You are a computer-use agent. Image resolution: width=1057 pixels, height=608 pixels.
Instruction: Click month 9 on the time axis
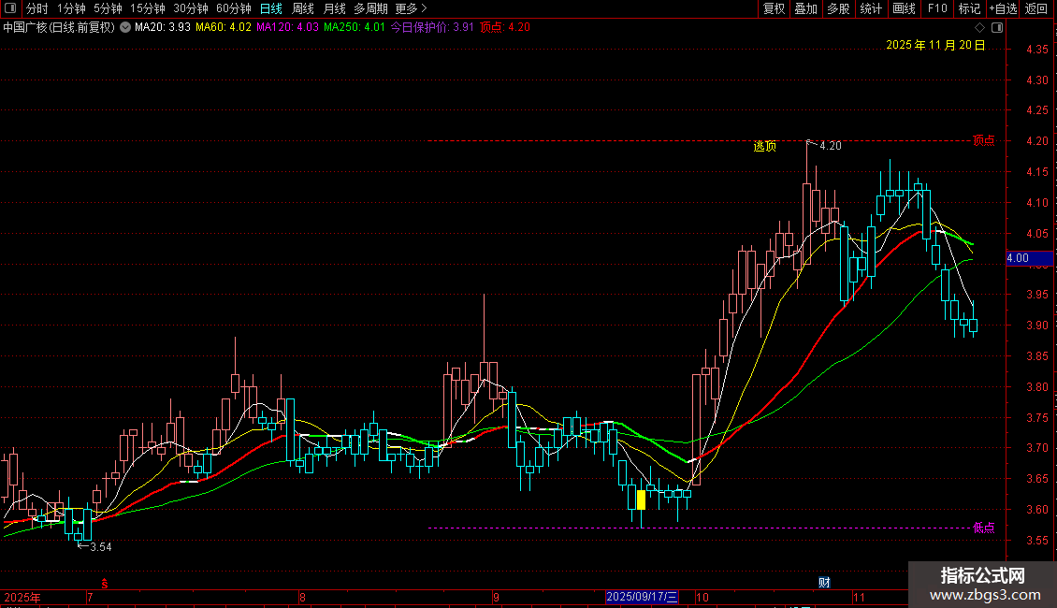pos(496,597)
